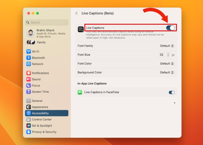This screenshot has width=203, height=145.
Task: Open the Background Color dropdown
Action: coord(167,72)
